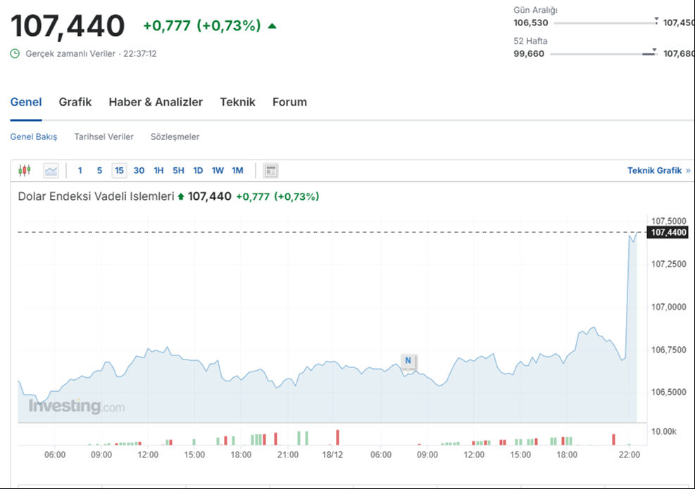Screen dimensions: 695x489
Task: Activate the 1D chart interval
Action: coord(197,170)
